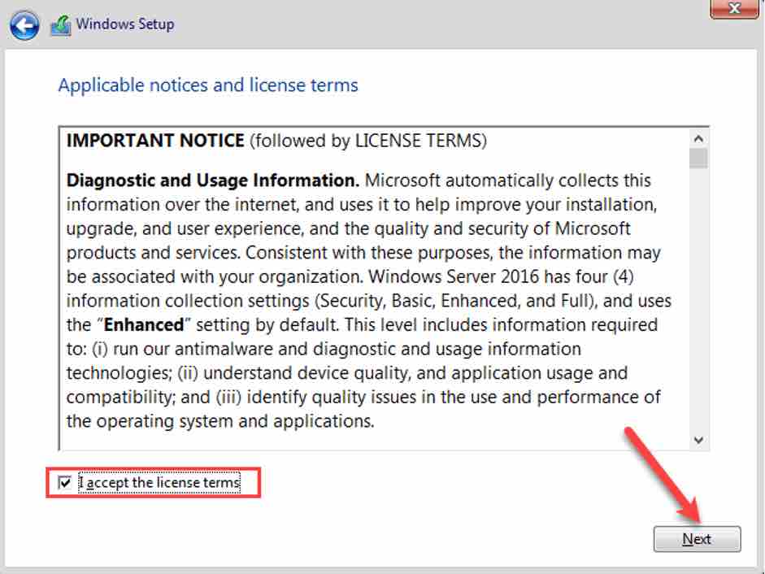Click the 'Windows Setup' title text
This screenshot has width=765, height=574.
125,24
